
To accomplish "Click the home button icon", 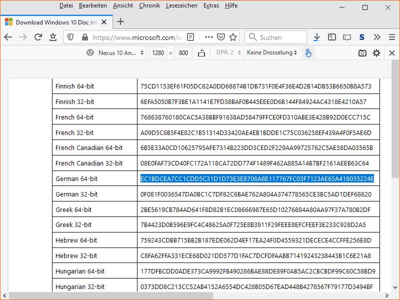I will (52, 36).
